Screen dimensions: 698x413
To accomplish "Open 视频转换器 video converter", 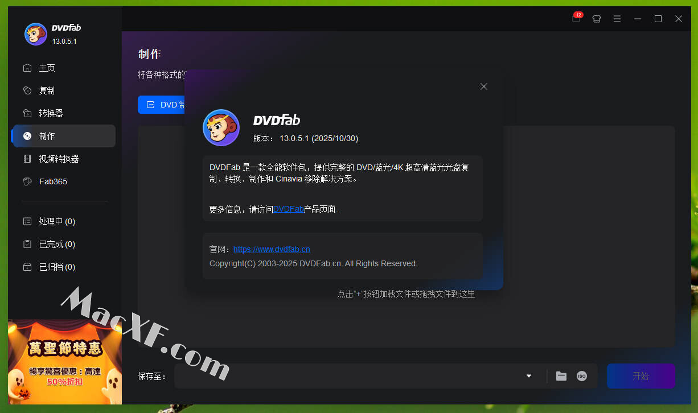I will point(59,159).
